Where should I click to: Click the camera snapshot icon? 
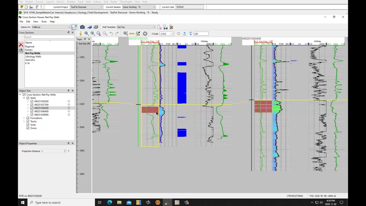click(82, 27)
